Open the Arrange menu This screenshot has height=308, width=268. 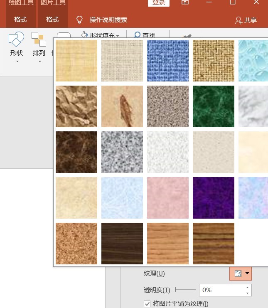tap(39, 48)
